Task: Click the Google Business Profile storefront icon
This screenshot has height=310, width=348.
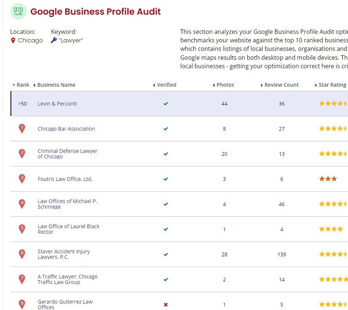Action: 19,11
